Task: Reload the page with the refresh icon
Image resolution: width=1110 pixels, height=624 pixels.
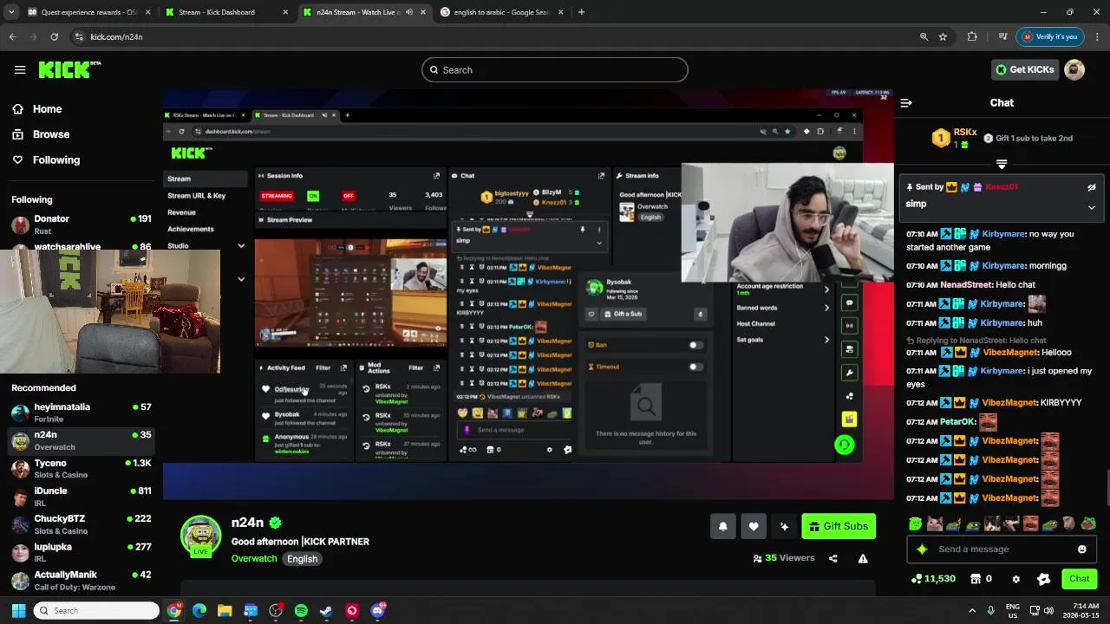Action: 54,36
